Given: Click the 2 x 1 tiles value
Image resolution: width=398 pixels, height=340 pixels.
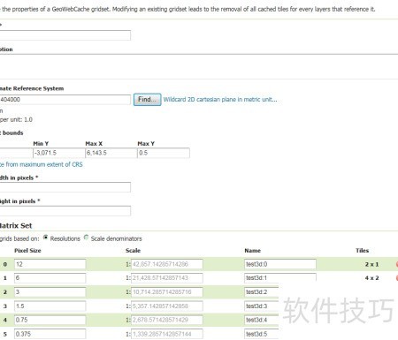Looking at the screenshot, I should click(371, 264).
